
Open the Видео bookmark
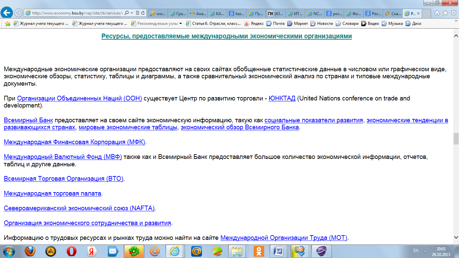point(370,24)
